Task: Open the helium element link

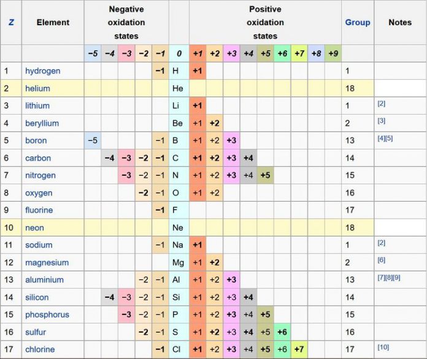Action: (x=37, y=88)
